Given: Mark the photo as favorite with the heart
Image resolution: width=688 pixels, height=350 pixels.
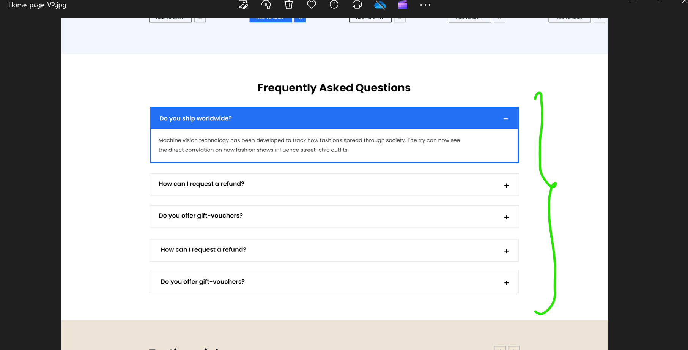Looking at the screenshot, I should (312, 5).
